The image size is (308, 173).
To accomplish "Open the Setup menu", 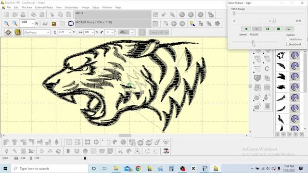I will (x=95, y=8).
